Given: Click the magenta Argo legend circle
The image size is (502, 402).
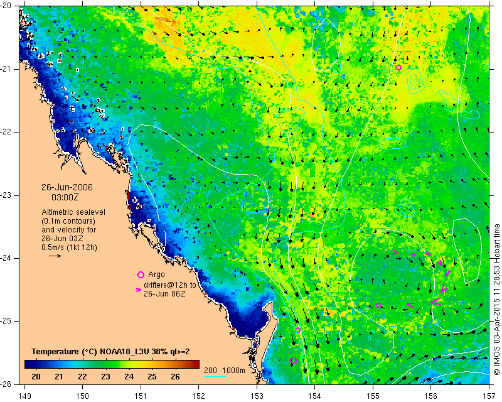Looking at the screenshot, I should click(x=141, y=274).
